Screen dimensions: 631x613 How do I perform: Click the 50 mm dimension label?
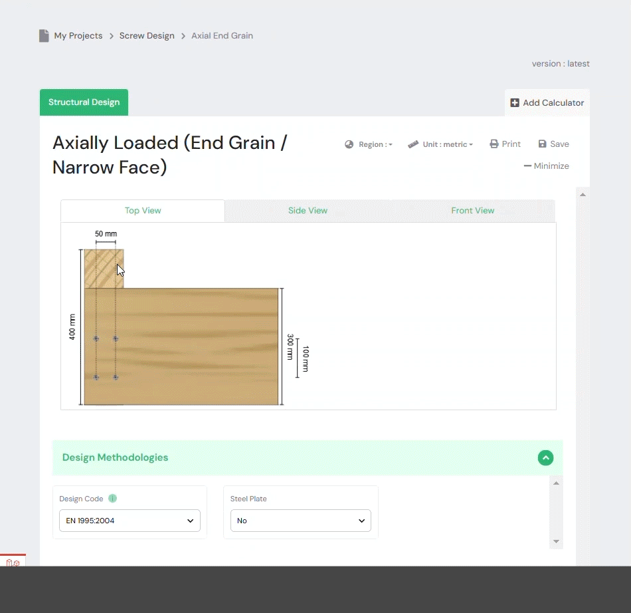(106, 233)
